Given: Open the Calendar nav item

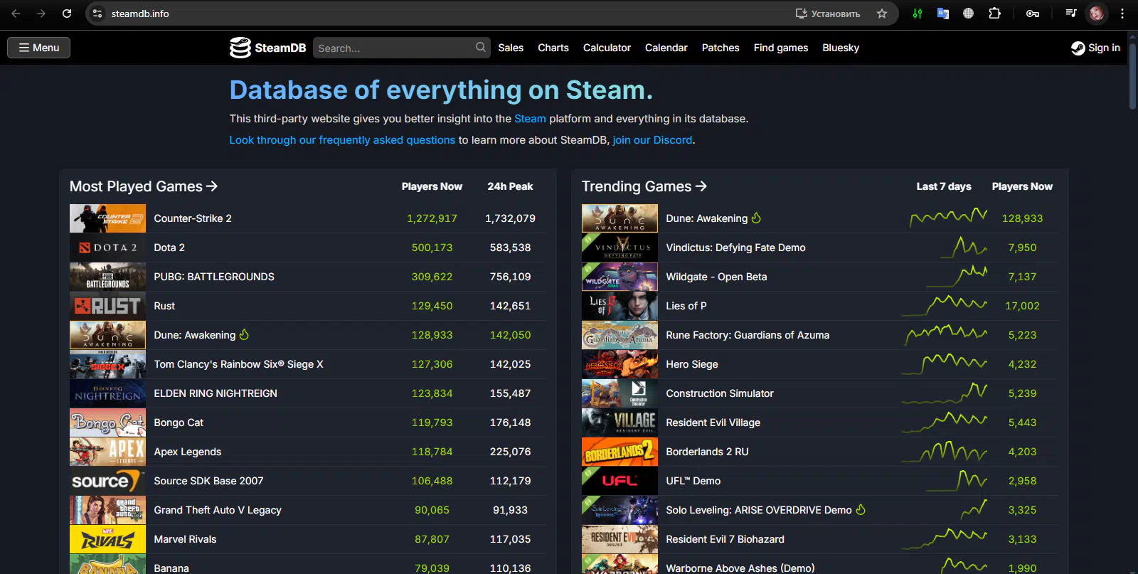Looking at the screenshot, I should click(x=666, y=48).
